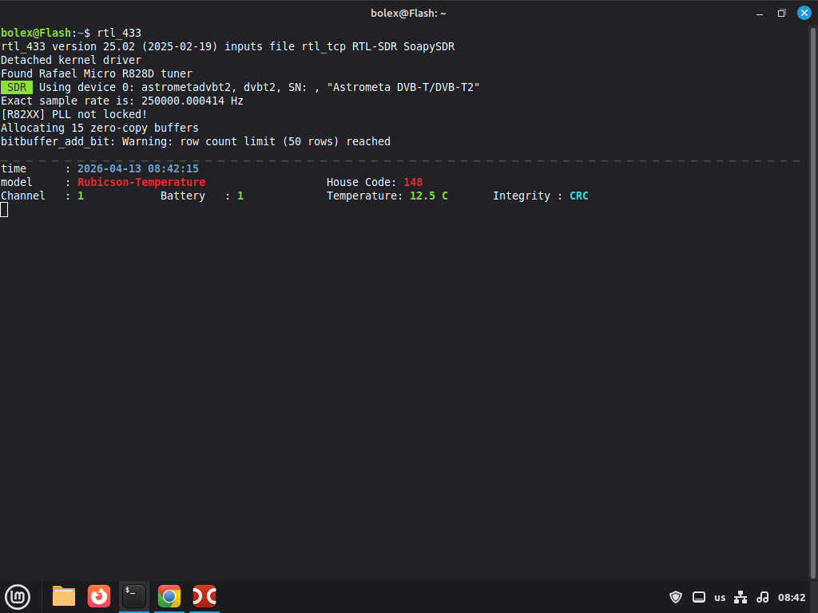
Task: Click the Rubicson-Temperature model text
Action: tap(141, 182)
